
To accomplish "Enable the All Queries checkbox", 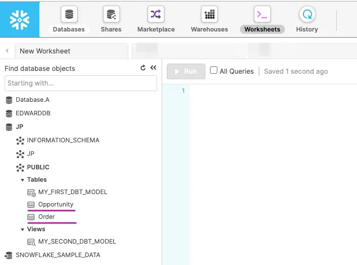I will pos(213,70).
